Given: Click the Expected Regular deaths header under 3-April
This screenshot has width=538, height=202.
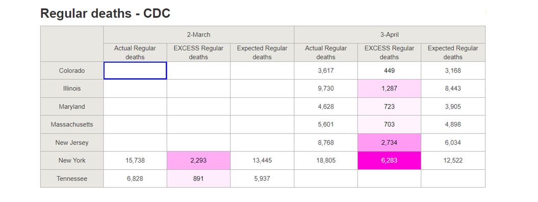Looking at the screenshot, I should coord(453,53).
